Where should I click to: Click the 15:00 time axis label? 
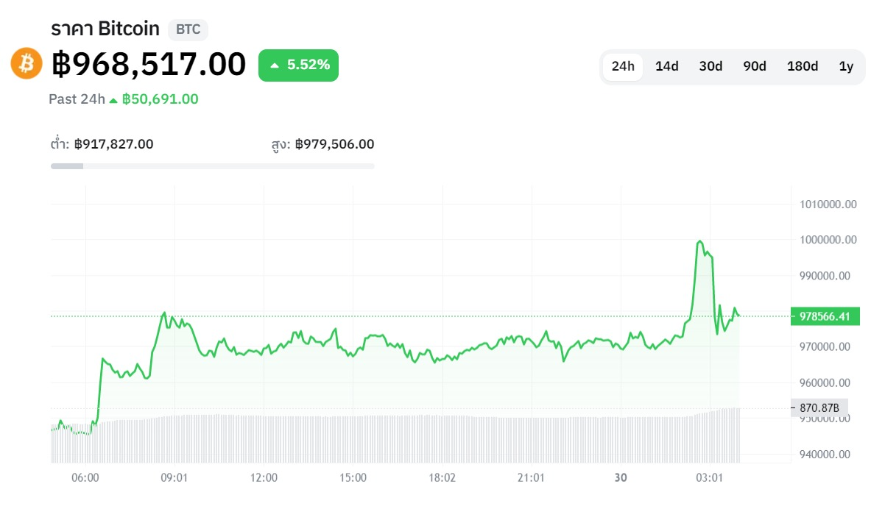[x=353, y=478]
